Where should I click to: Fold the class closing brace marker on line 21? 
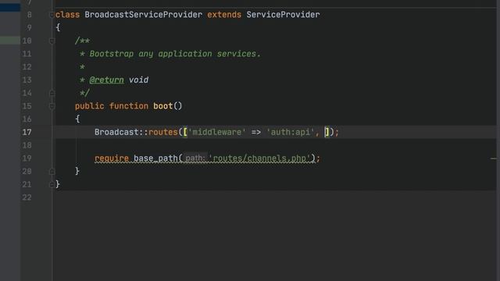(x=52, y=184)
